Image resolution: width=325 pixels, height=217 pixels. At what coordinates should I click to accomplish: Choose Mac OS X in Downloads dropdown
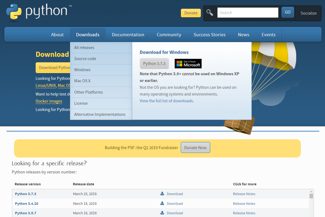(x=101, y=81)
